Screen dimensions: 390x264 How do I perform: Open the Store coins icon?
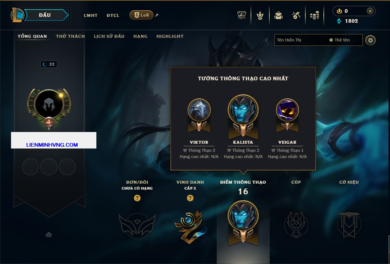coord(315,15)
